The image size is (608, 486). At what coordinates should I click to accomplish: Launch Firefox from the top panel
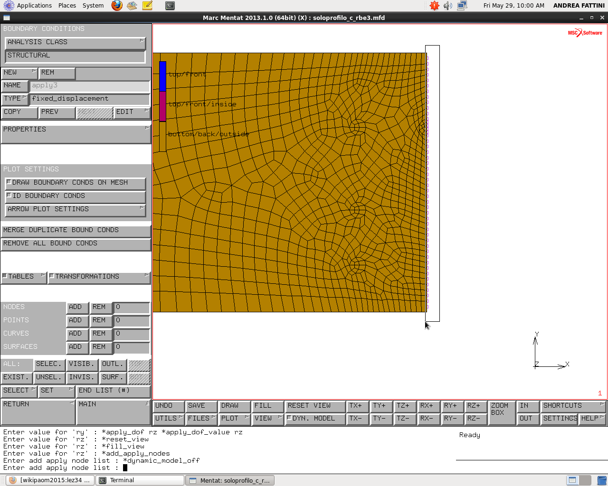(x=117, y=6)
